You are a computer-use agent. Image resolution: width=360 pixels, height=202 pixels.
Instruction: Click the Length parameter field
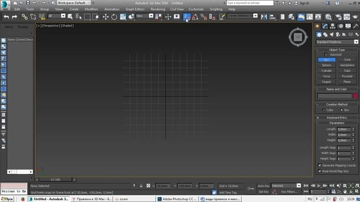(344, 130)
